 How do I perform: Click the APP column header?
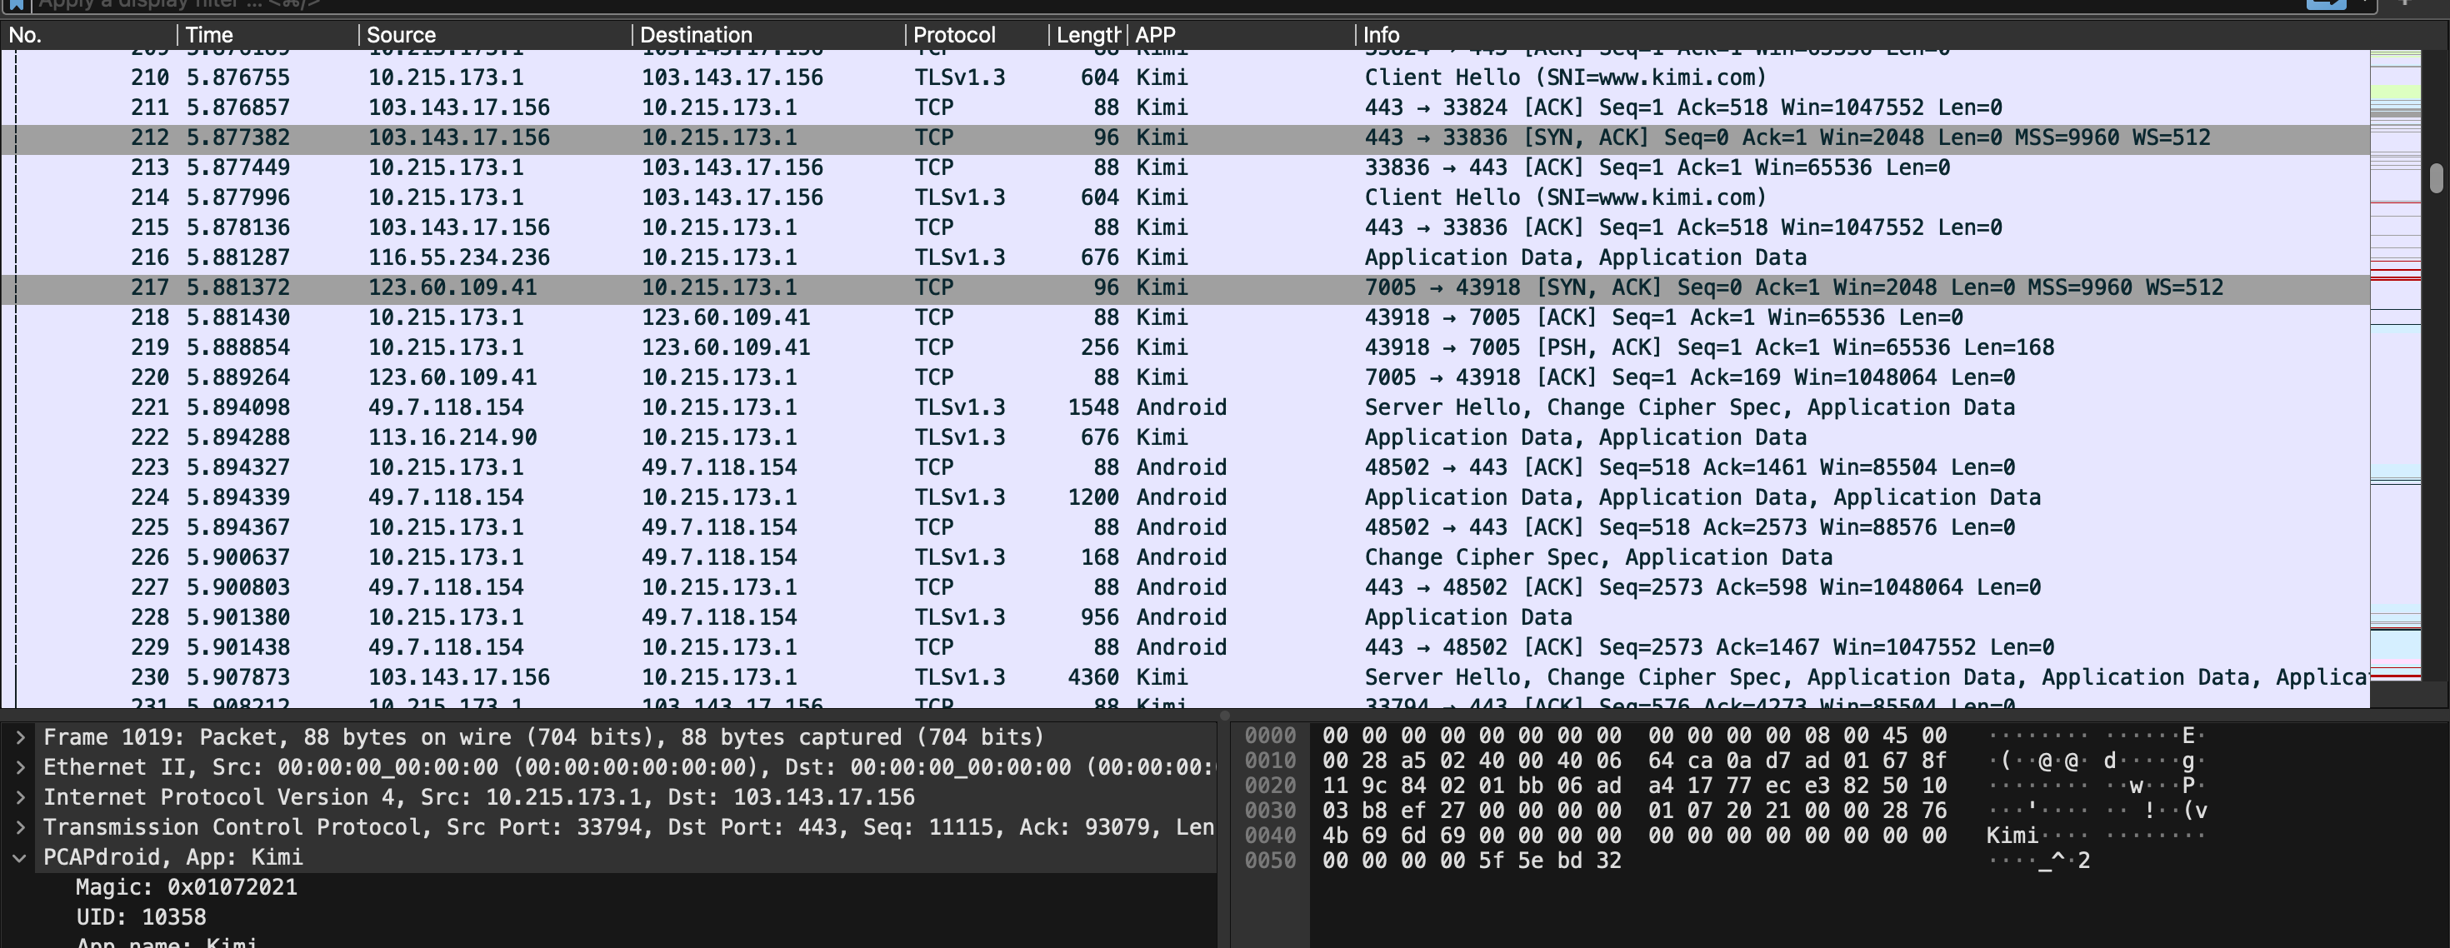(1241, 35)
